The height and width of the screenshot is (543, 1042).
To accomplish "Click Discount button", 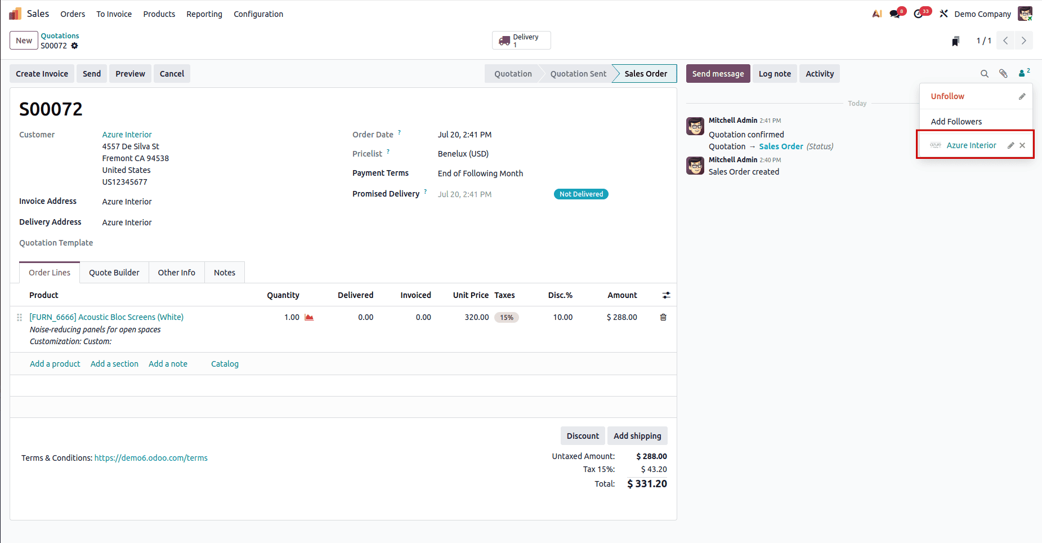I will tap(583, 436).
